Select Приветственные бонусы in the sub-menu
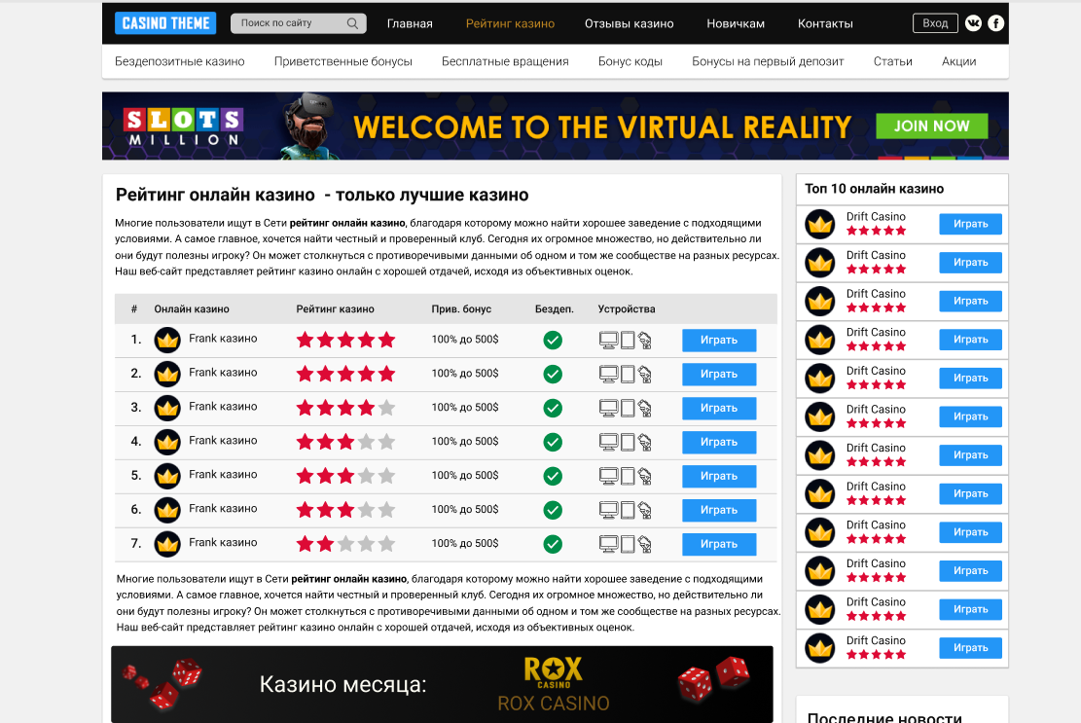Screen dimensions: 1081x723 pos(343,61)
